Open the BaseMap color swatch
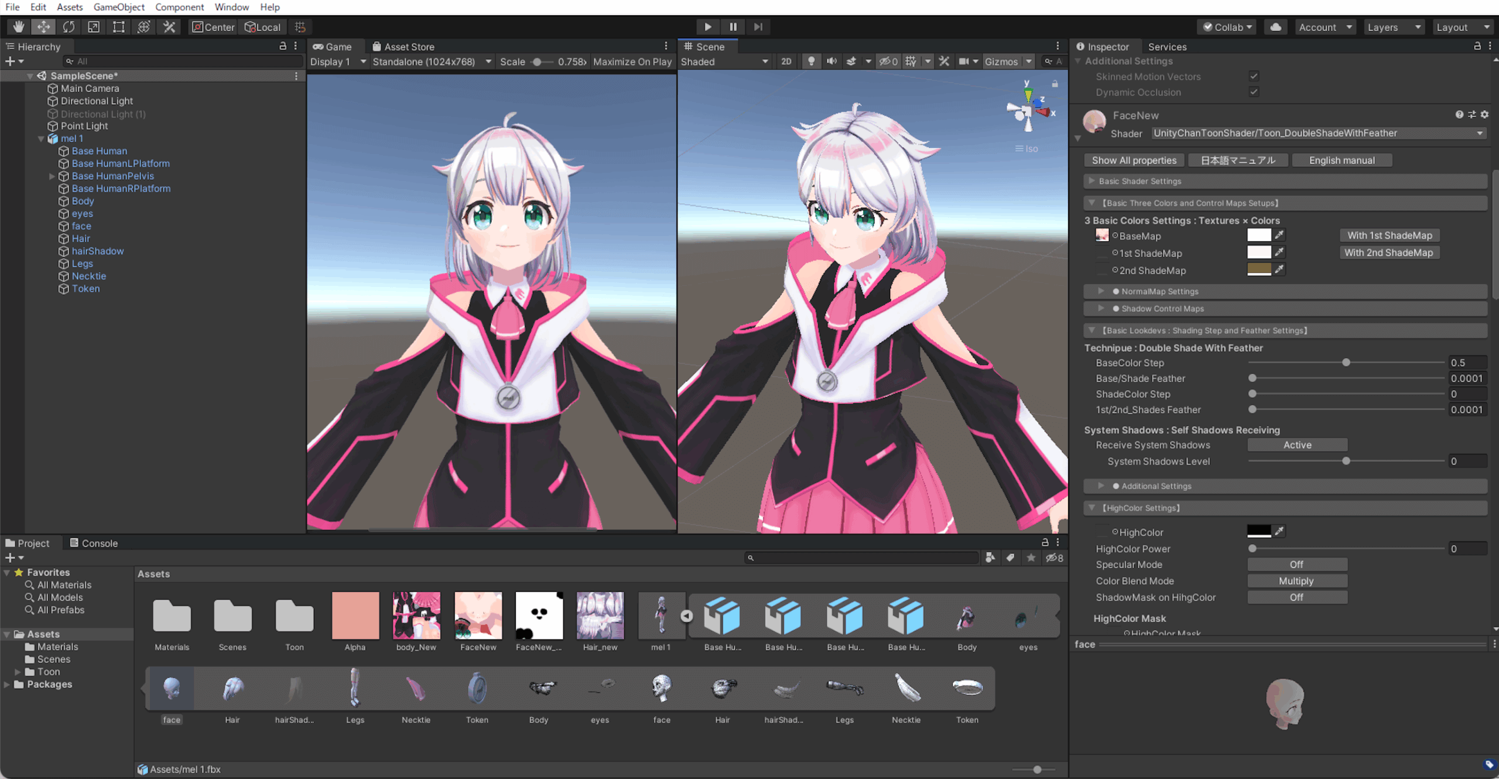The width and height of the screenshot is (1499, 779). click(1260, 235)
